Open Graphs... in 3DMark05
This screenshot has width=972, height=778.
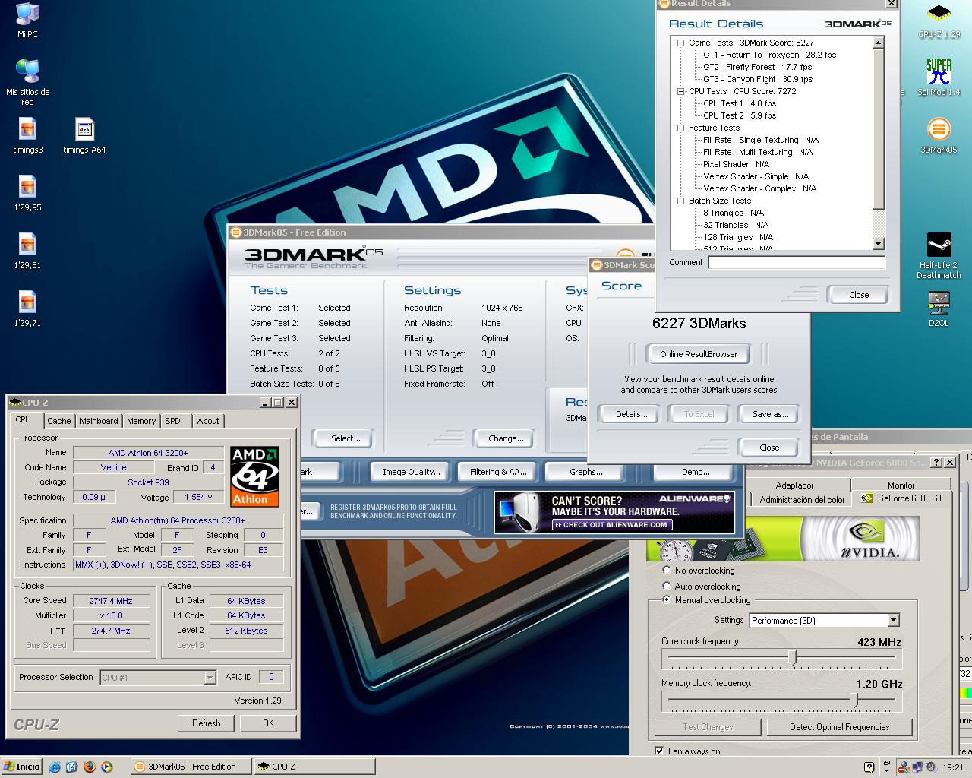pyautogui.click(x=585, y=472)
